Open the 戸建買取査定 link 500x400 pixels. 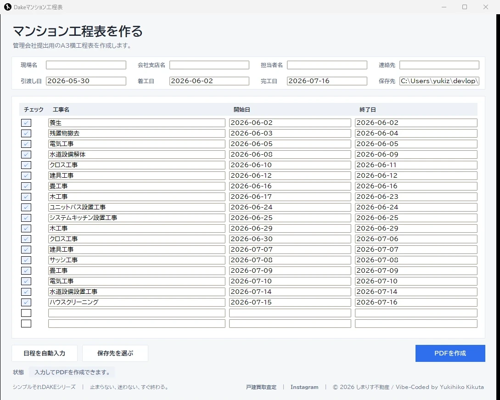point(261,387)
